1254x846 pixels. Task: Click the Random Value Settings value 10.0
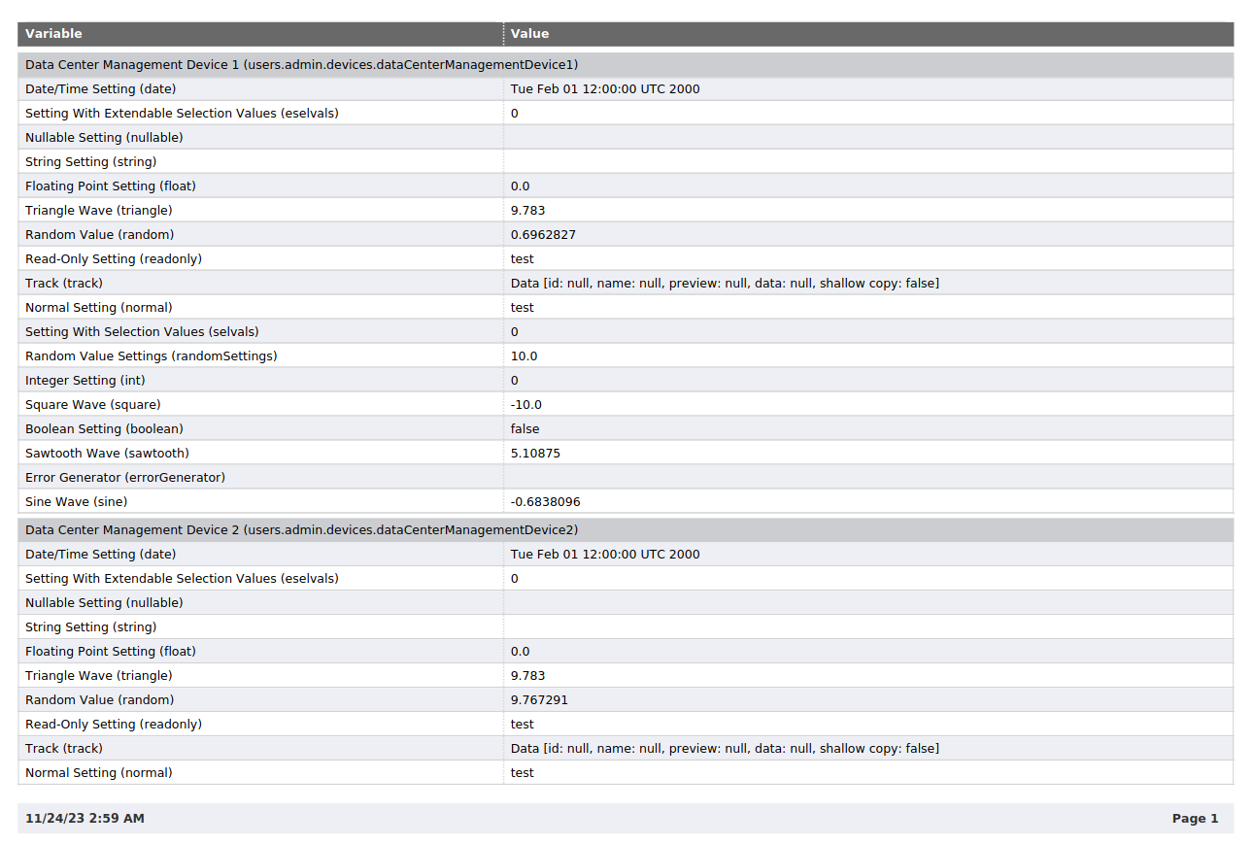524,356
